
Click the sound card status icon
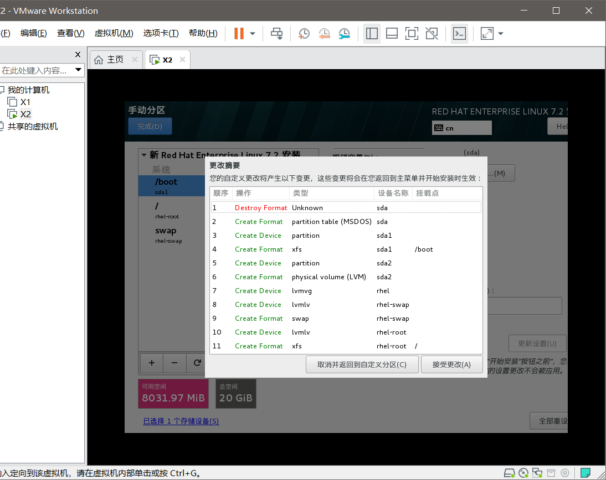click(565, 473)
